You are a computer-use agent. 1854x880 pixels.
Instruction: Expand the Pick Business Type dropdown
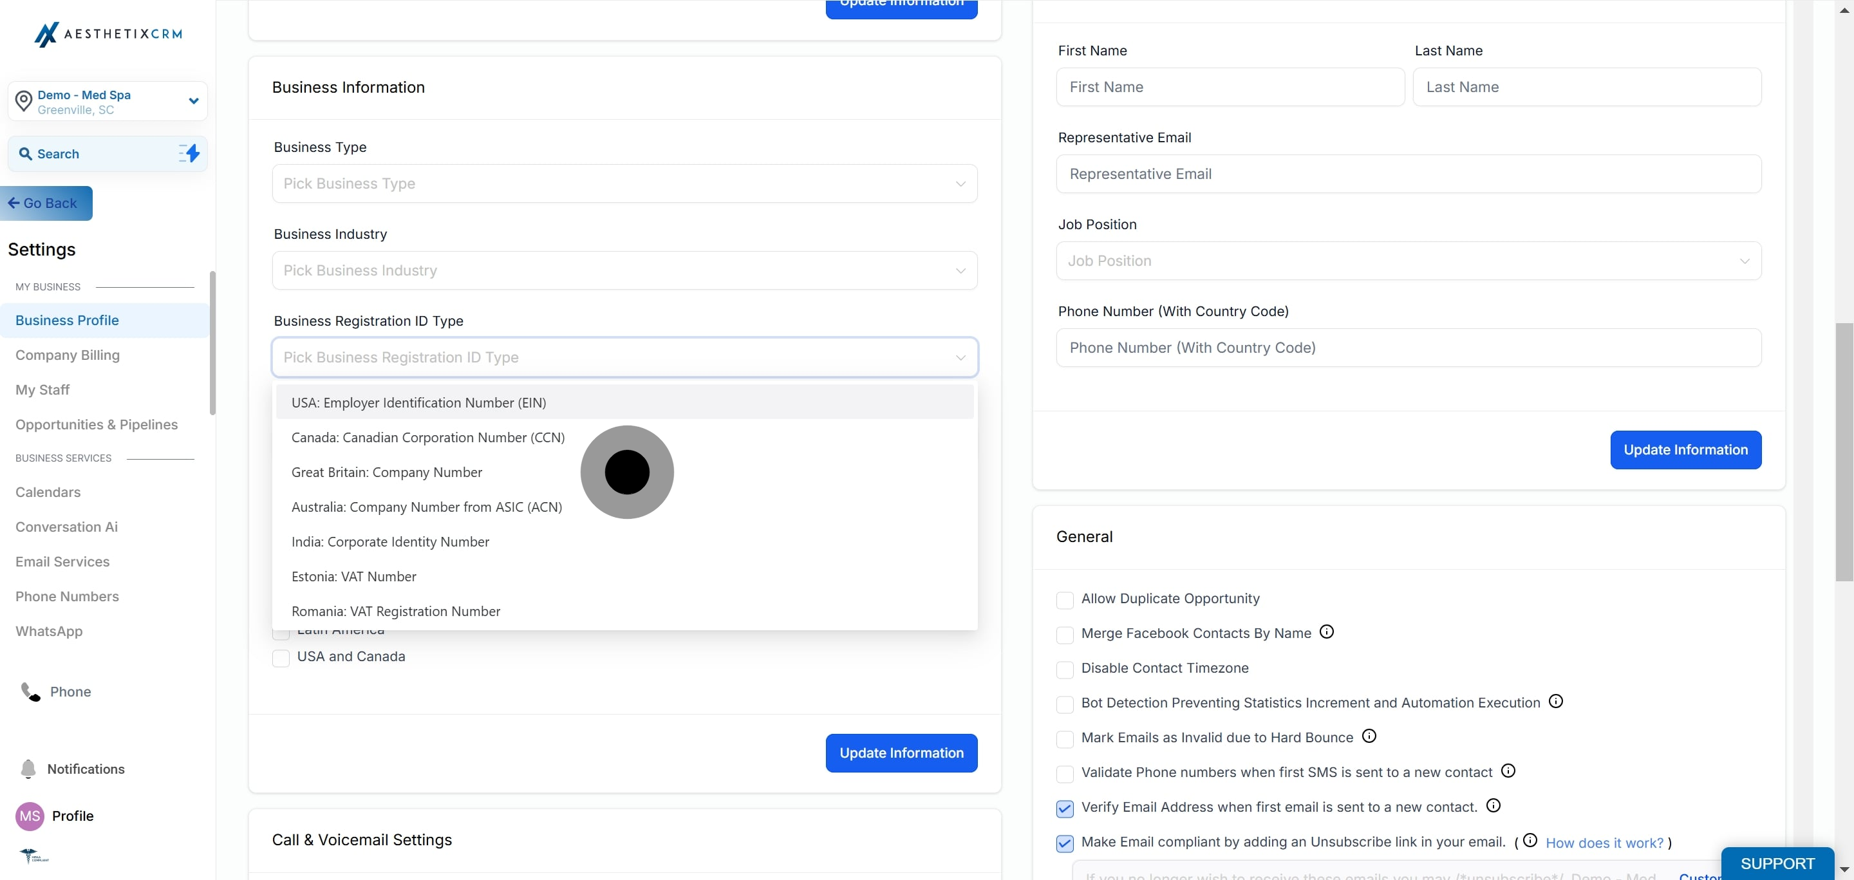coord(624,183)
